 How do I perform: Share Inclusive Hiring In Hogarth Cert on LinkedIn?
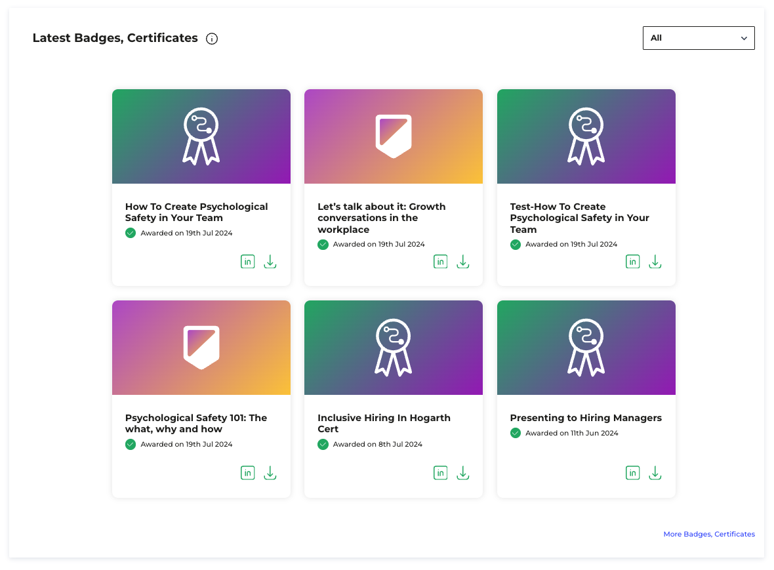pyautogui.click(x=440, y=474)
